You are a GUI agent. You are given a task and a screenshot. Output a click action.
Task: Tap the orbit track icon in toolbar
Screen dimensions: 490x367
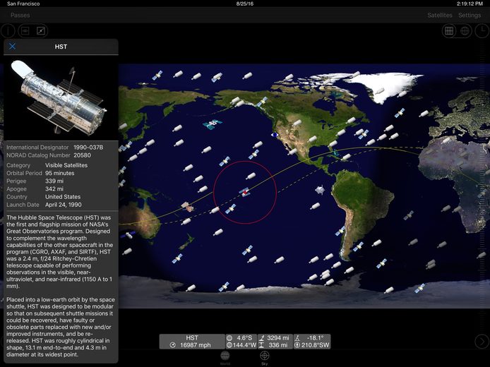(x=41, y=31)
